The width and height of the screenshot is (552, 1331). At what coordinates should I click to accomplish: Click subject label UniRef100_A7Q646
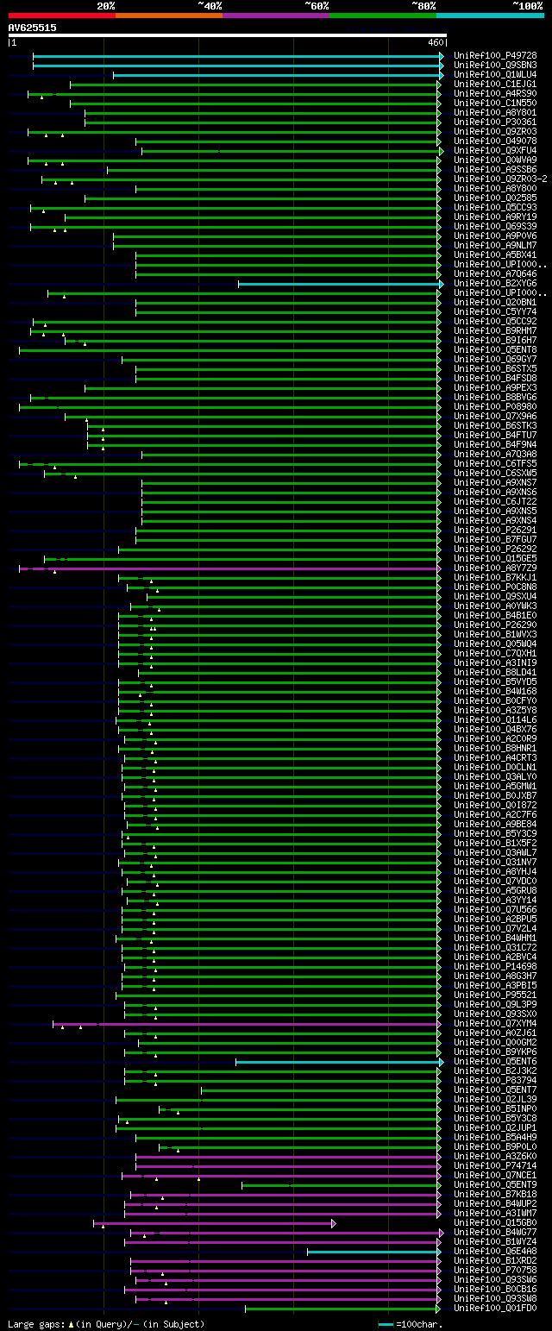click(x=495, y=273)
